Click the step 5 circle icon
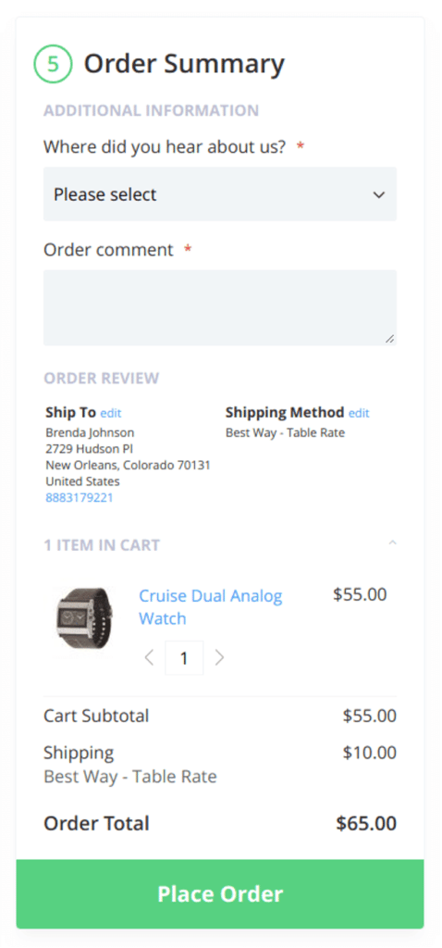Screen dimensions: 442x948 [53, 64]
